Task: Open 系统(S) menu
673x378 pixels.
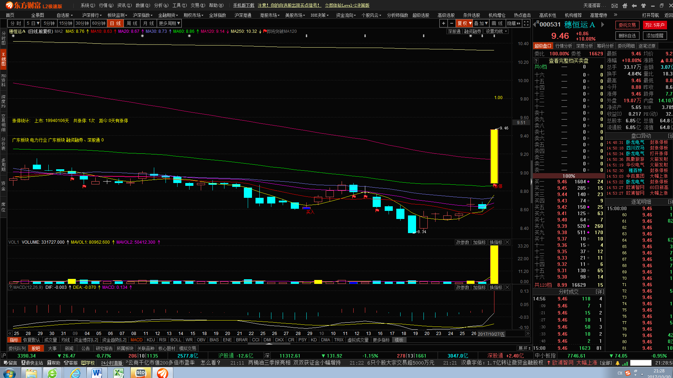Action: tap(88, 5)
